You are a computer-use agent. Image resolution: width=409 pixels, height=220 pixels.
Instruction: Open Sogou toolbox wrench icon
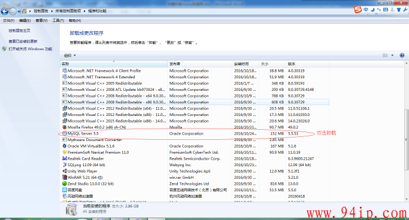coord(405,10)
